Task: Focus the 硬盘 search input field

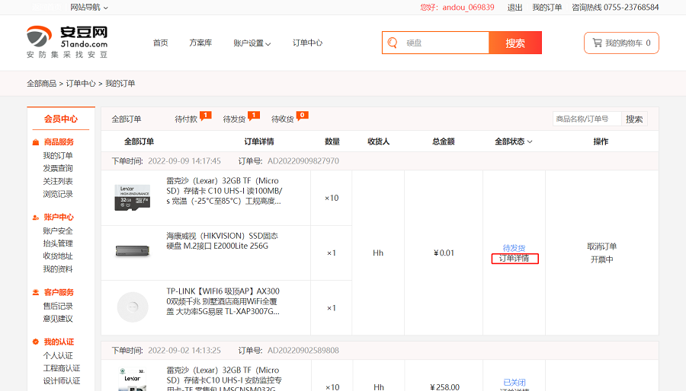Action: click(444, 43)
